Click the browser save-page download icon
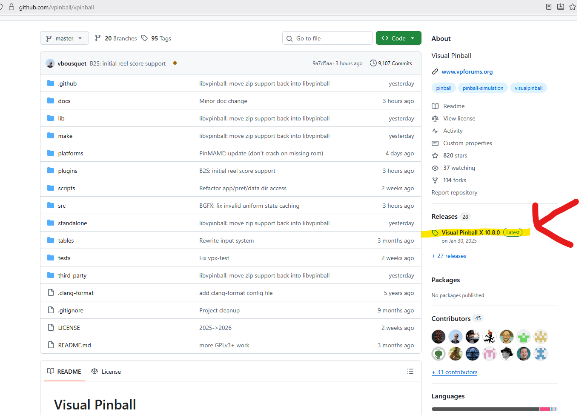The width and height of the screenshot is (579, 415). [561, 7]
